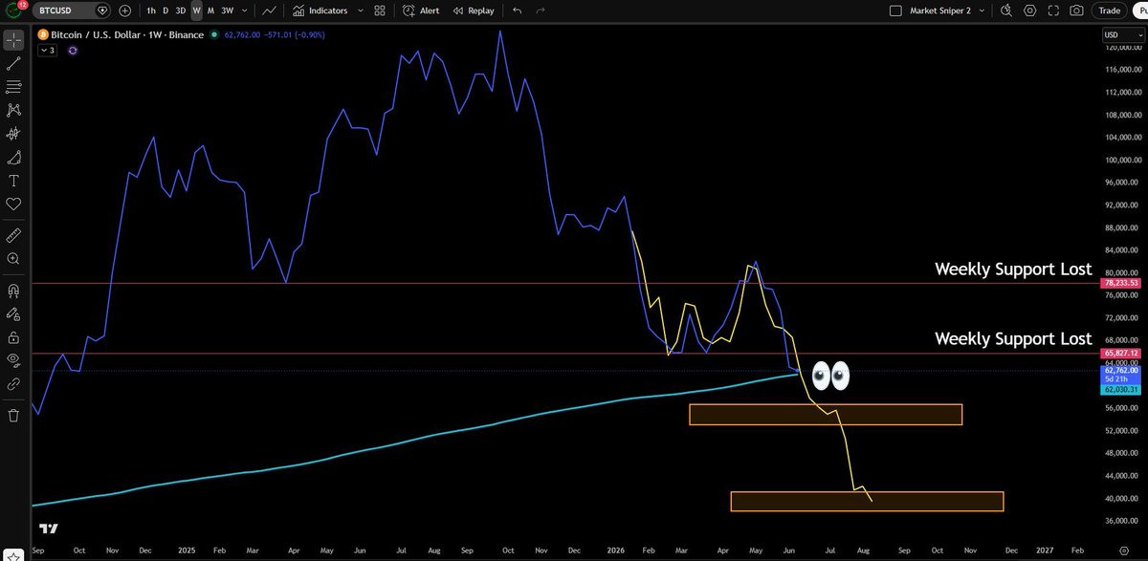Screen dimensions: 1148x561
Task: Select the lower Weekly Support Lost text annotation
Action: [1012, 338]
